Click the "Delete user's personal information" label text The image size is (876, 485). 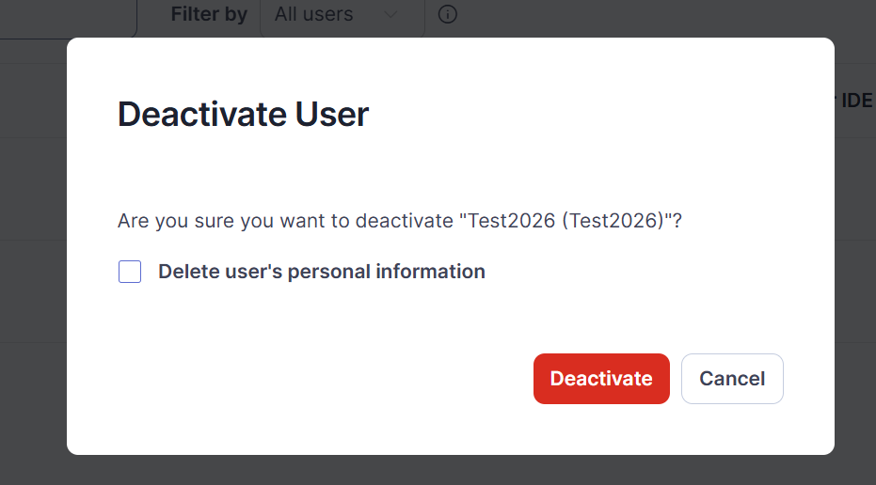[x=321, y=272]
